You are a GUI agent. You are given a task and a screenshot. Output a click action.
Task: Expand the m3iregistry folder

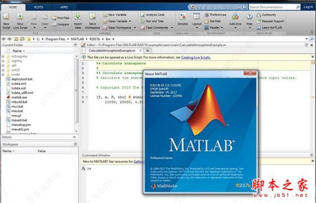(3, 56)
